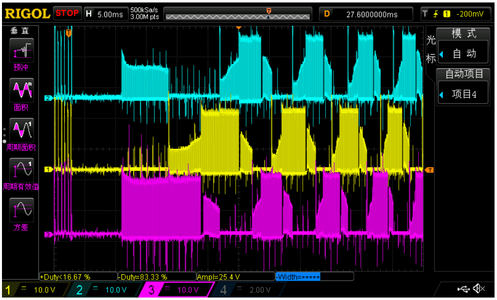Select disabled channel 4 2.00 V label
The height and width of the screenshot is (300, 497).
tap(259, 290)
